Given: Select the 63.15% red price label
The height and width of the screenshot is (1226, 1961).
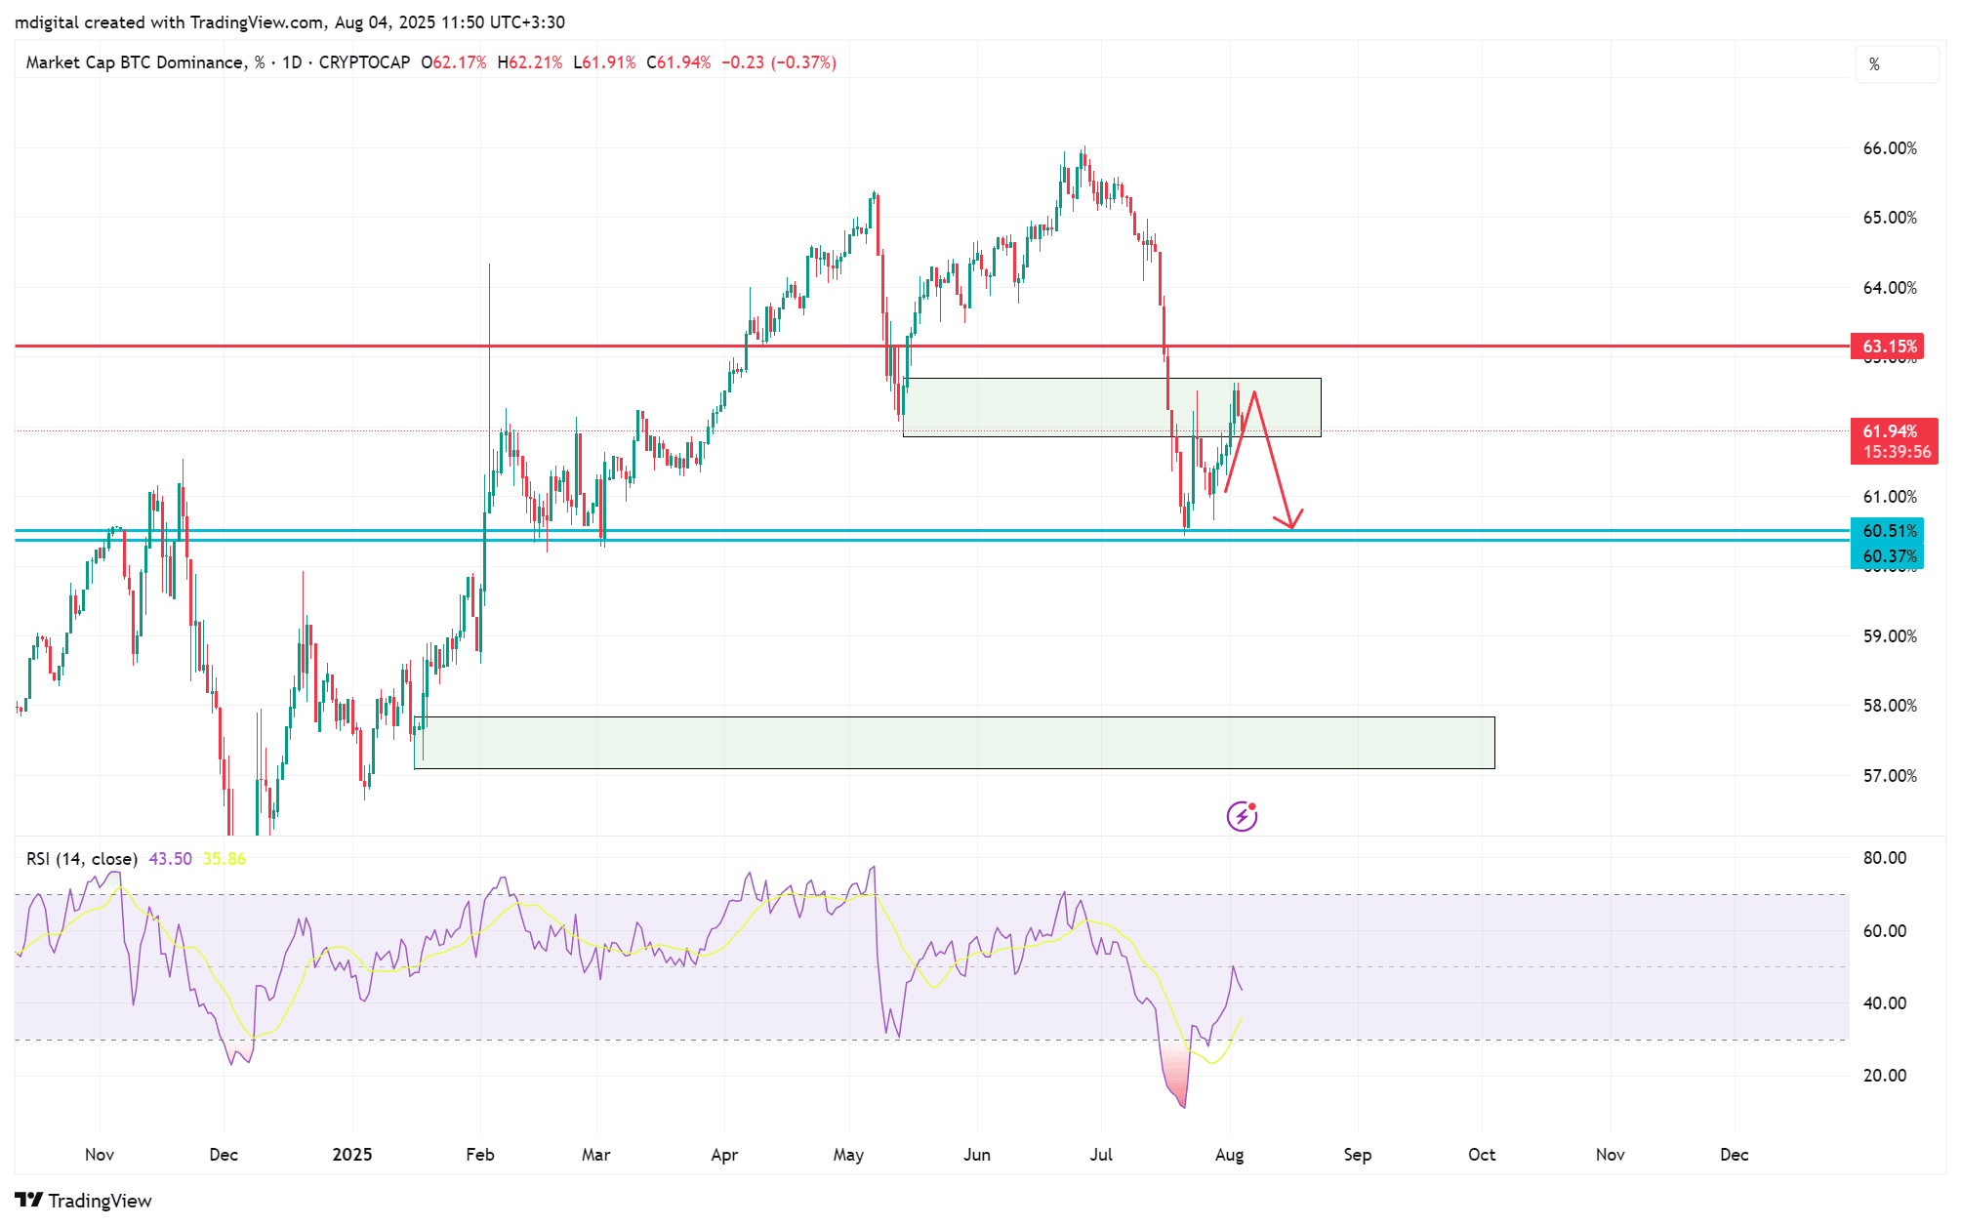Looking at the screenshot, I should pos(1889,347).
